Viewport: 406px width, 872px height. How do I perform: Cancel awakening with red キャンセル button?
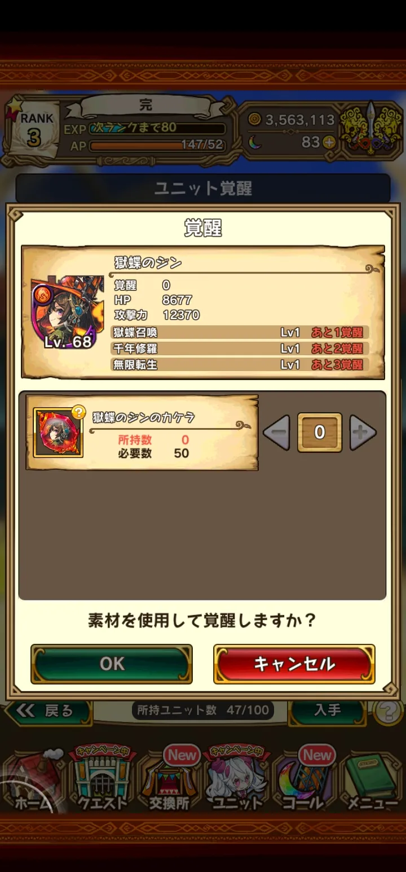[x=294, y=664]
